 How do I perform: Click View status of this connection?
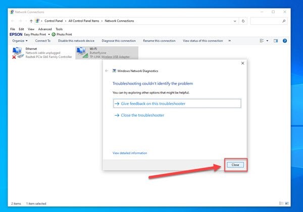203,41
